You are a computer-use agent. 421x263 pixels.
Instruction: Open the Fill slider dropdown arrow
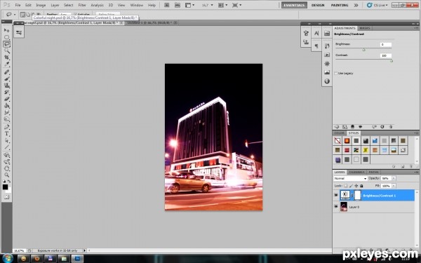394,186
